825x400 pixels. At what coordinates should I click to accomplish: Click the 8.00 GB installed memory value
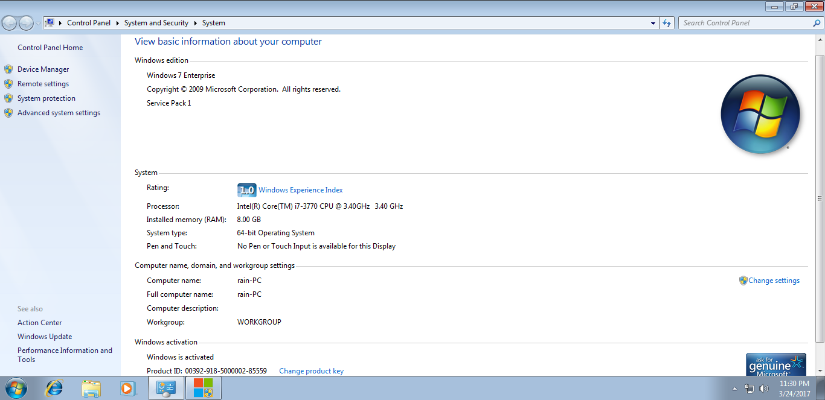[x=249, y=220]
